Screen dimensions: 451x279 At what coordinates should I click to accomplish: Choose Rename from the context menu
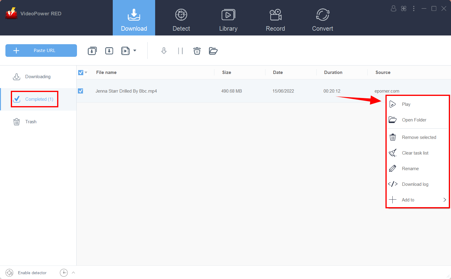click(x=418, y=169)
